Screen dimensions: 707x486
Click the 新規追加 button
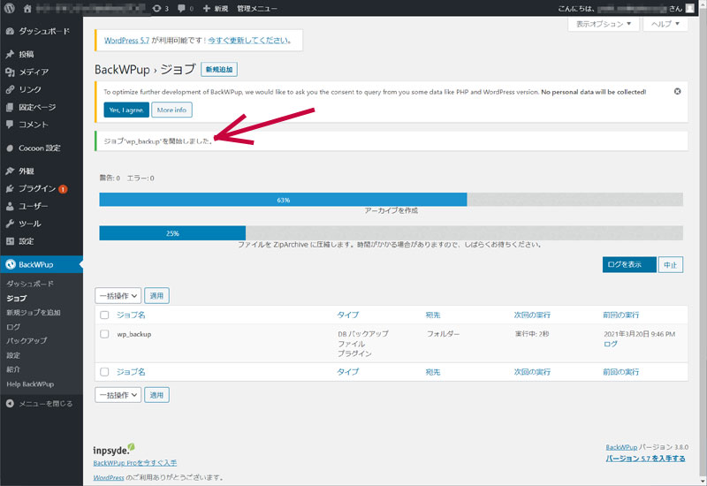coord(219,70)
